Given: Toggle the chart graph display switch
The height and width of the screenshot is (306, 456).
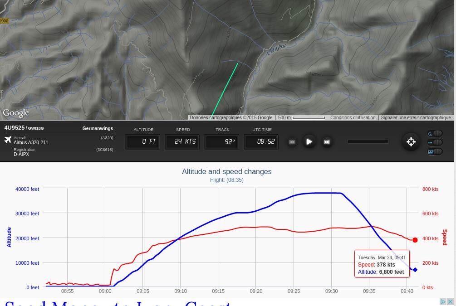Looking at the screenshot, I should (x=435, y=151).
